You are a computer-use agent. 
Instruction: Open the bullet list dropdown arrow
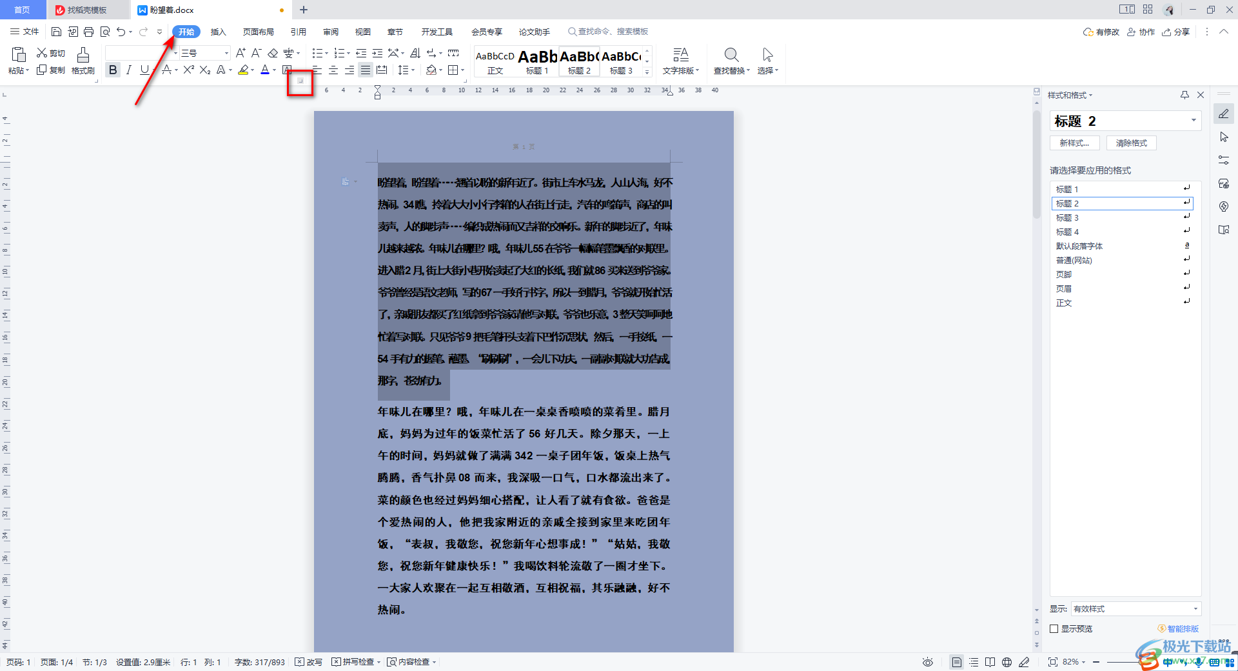(326, 53)
